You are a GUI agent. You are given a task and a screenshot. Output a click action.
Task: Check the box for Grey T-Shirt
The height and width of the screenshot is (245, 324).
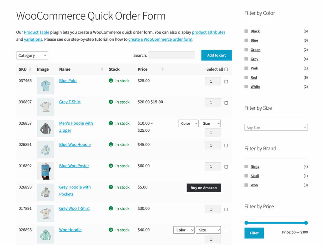click(226, 103)
